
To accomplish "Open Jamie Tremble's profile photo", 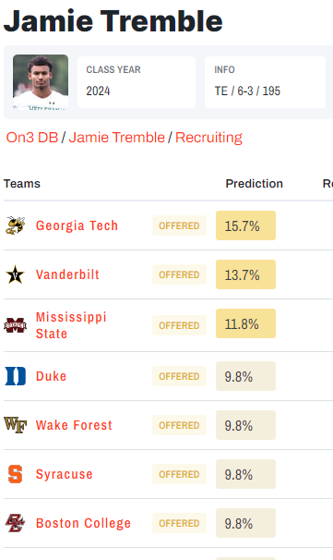I will coord(41,82).
